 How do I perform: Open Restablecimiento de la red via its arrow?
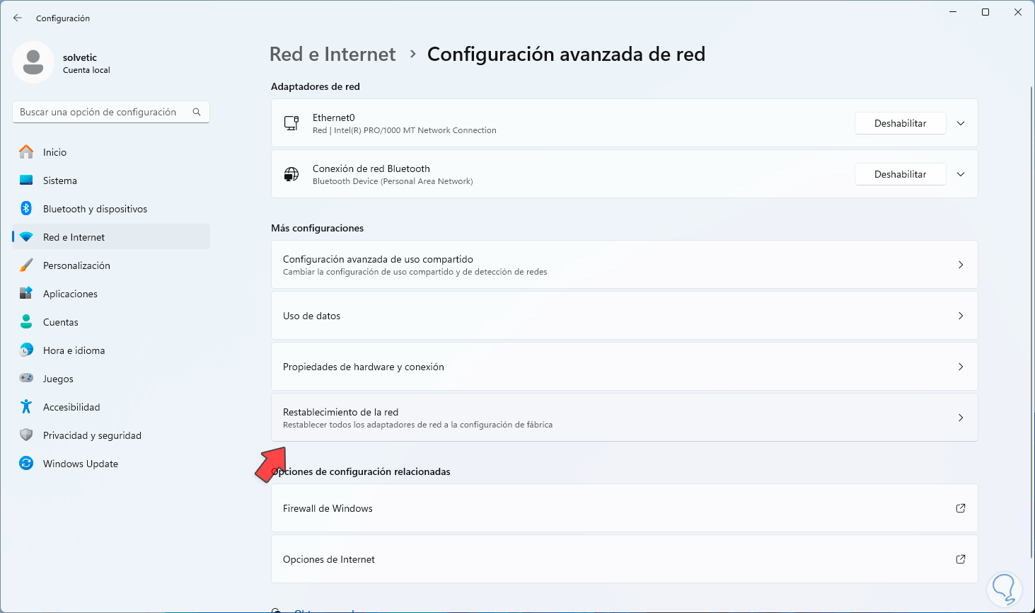pyautogui.click(x=960, y=418)
